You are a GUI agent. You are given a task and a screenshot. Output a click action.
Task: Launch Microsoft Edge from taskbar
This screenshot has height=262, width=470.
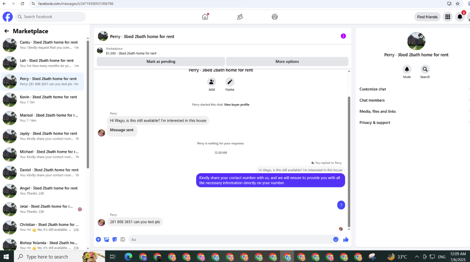tap(128, 257)
